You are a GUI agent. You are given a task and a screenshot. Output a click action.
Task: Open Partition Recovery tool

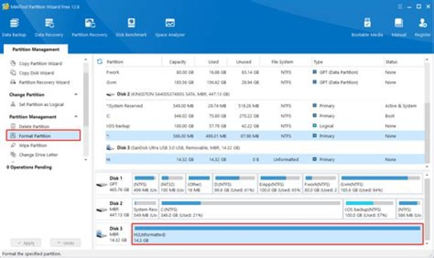pos(89,27)
